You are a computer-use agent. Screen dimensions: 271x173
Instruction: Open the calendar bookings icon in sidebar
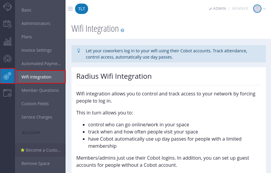pos(7,24)
